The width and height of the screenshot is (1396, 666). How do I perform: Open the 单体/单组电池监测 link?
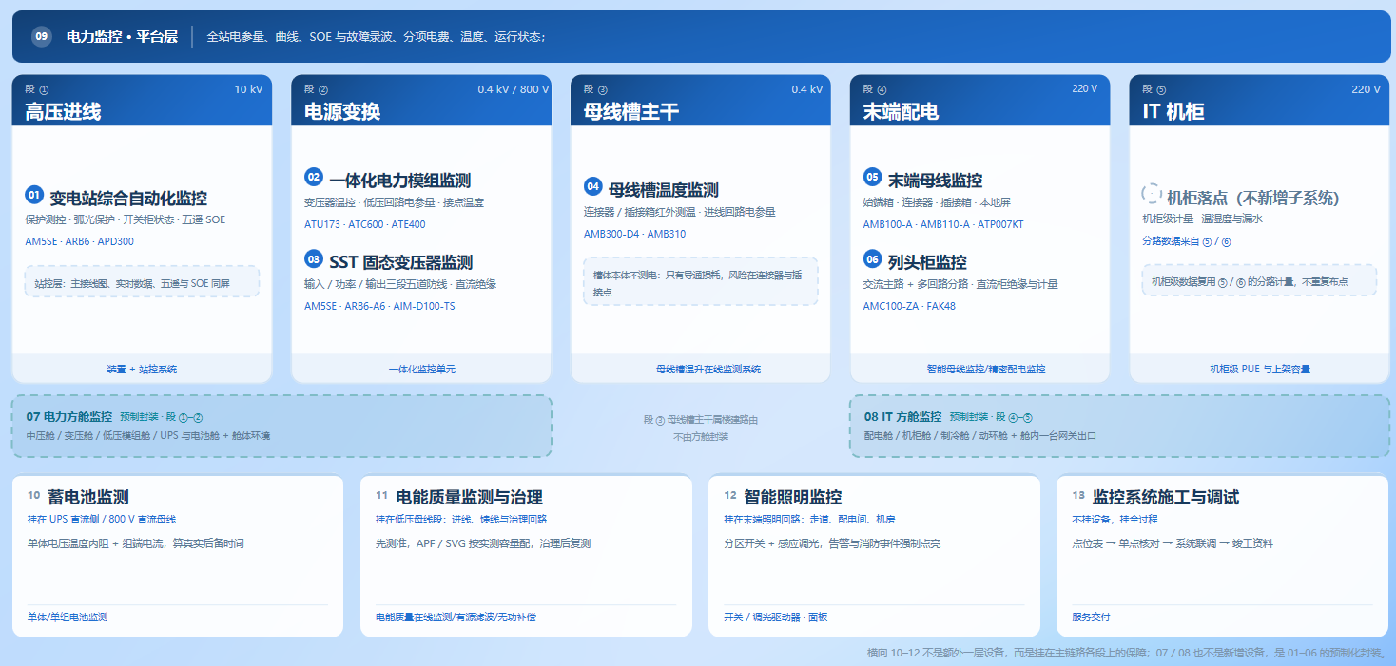point(68,618)
